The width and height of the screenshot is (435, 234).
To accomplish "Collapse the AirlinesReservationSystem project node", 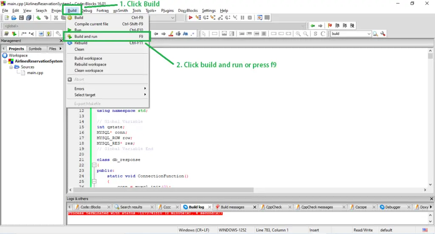I will [x=5, y=61].
